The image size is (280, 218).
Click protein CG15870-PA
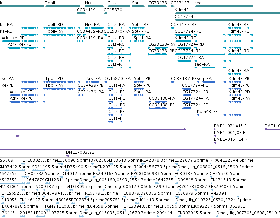(x=117, y=79)
